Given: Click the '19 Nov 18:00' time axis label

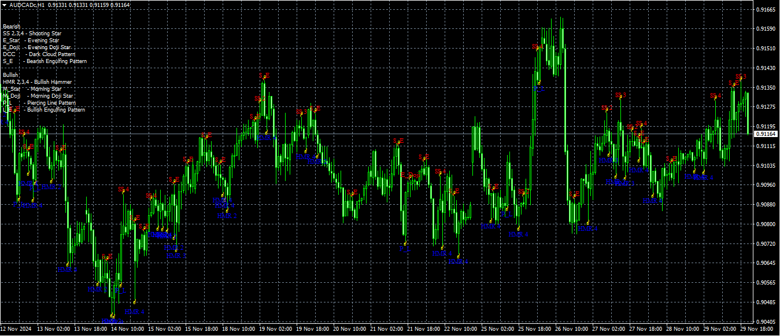Looking at the screenshot, I should tap(313, 329).
